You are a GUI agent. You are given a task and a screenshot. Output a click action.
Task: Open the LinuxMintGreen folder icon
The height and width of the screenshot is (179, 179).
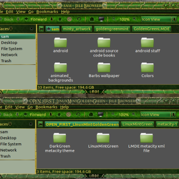[x=103, y=141]
